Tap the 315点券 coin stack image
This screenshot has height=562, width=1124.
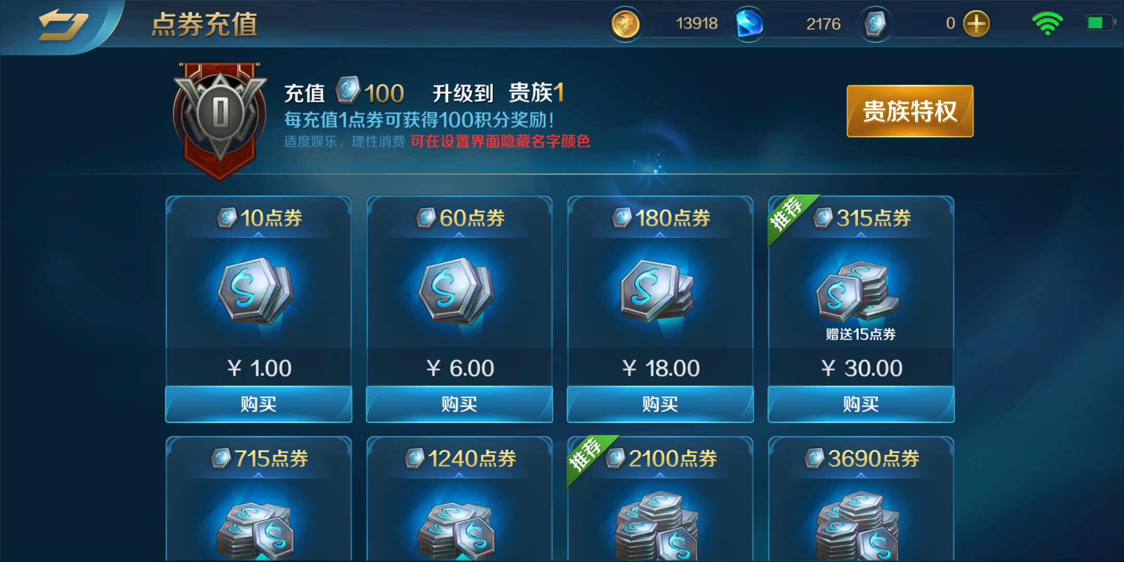coord(857,291)
